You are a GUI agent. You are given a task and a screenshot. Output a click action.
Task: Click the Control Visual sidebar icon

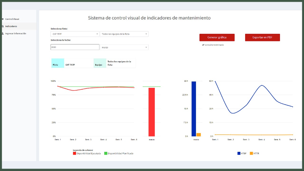(x=3, y=19)
